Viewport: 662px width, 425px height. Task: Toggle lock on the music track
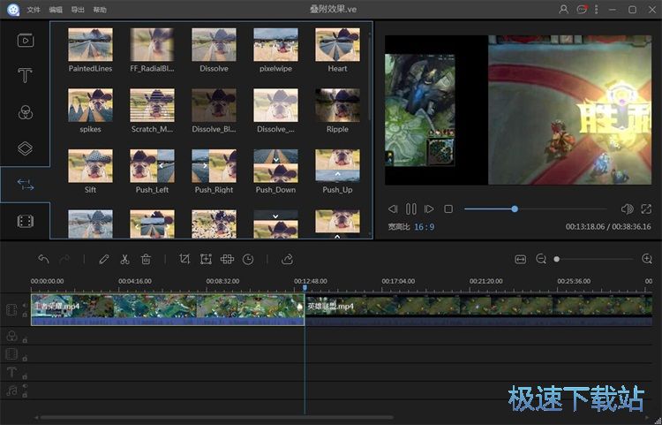(25, 396)
